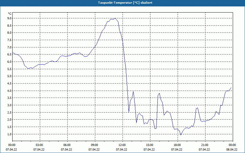This screenshot has height=153, width=245.
Task: Click the '07.04.22' date under 21:00
Action: pos(204,150)
